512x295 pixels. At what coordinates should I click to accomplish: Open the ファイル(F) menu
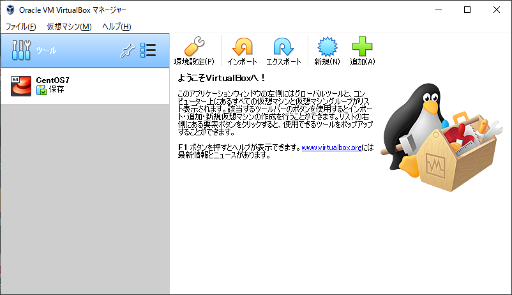point(21,26)
